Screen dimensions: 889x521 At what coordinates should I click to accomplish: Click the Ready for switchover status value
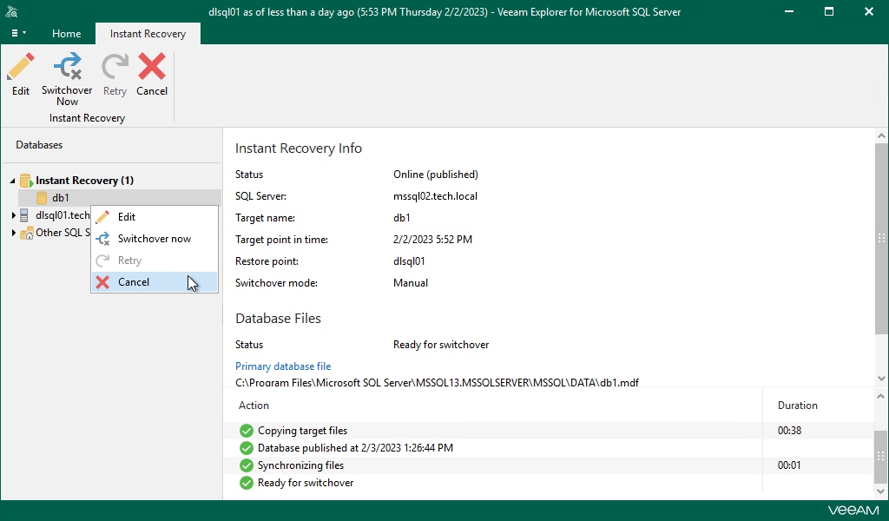(440, 345)
